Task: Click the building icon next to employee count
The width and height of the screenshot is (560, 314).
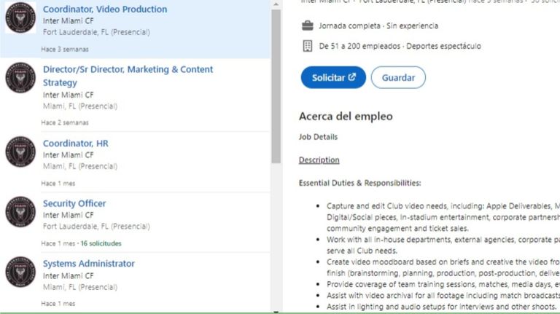Action: click(x=307, y=46)
